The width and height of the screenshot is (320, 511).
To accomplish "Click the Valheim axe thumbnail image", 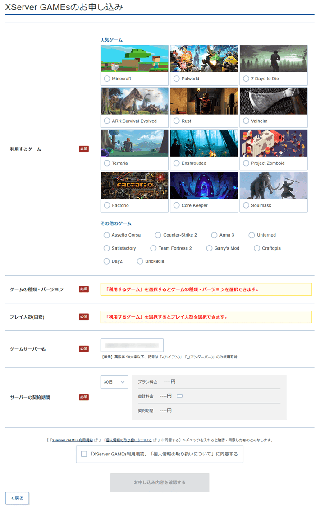I will (274, 101).
